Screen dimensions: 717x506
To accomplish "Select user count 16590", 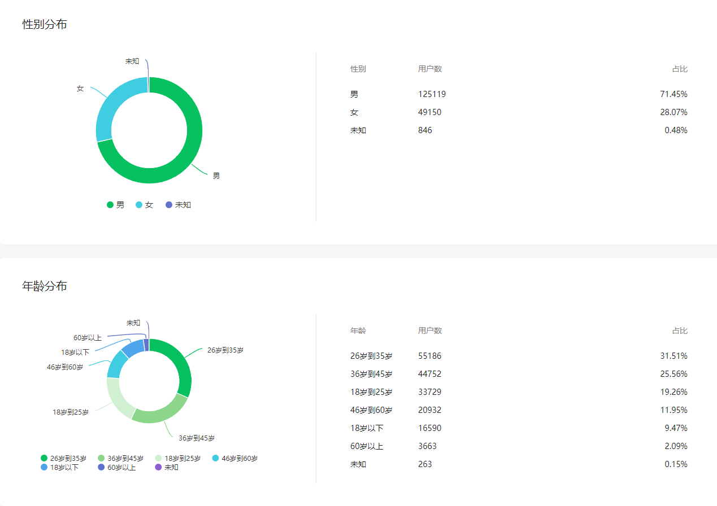I will tap(430, 428).
